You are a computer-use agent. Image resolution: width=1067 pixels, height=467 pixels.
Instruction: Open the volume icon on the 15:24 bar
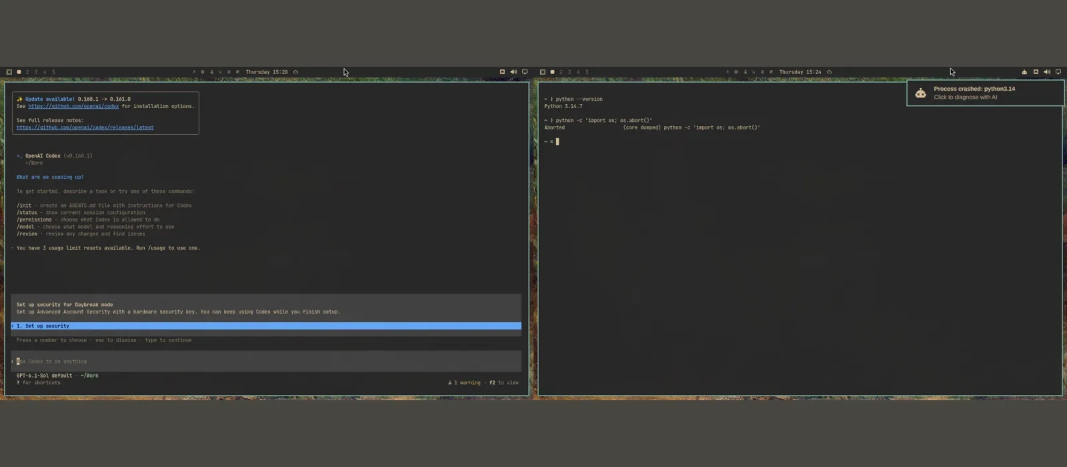pyautogui.click(x=1047, y=72)
